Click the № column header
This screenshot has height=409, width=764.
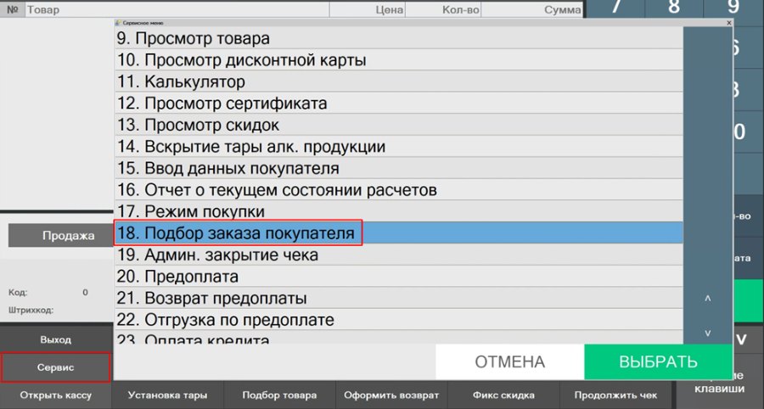pos(12,9)
